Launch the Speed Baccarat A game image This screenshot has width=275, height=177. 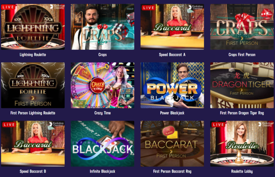click(172, 27)
